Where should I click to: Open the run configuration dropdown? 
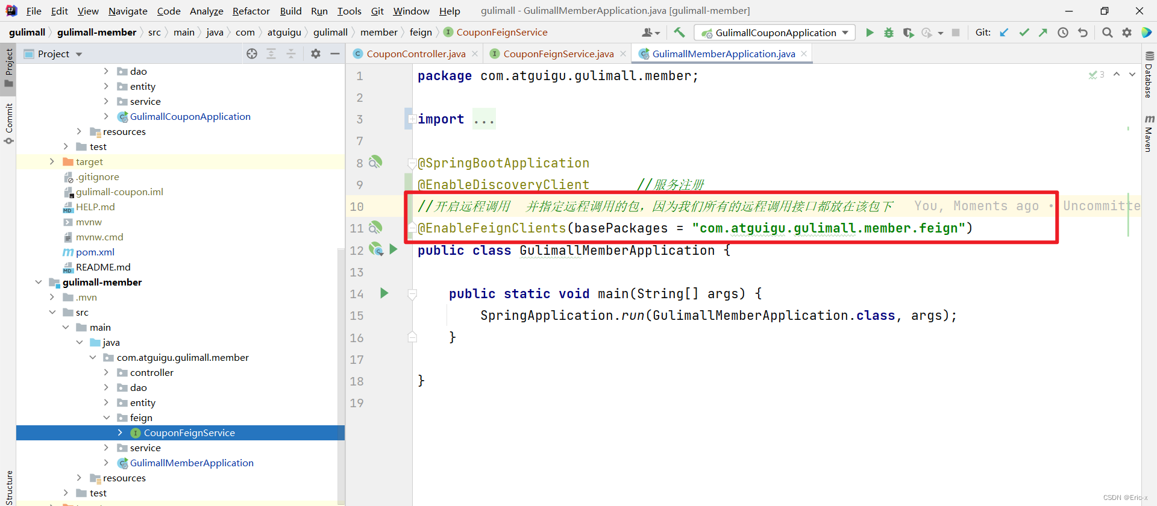tap(776, 33)
